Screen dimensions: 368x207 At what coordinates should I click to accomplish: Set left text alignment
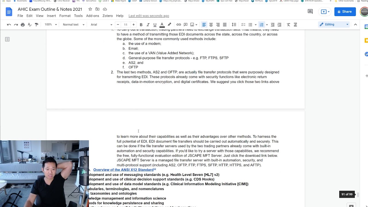pyautogui.click(x=204, y=25)
